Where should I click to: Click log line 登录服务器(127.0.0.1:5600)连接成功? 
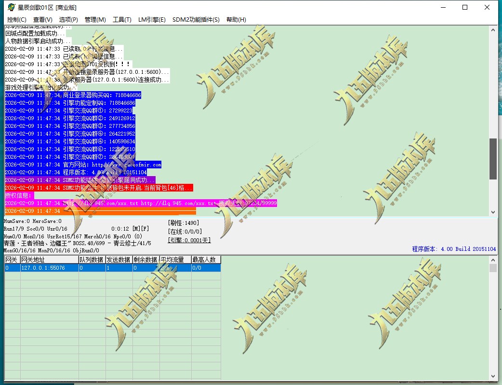pyautogui.click(x=87, y=80)
